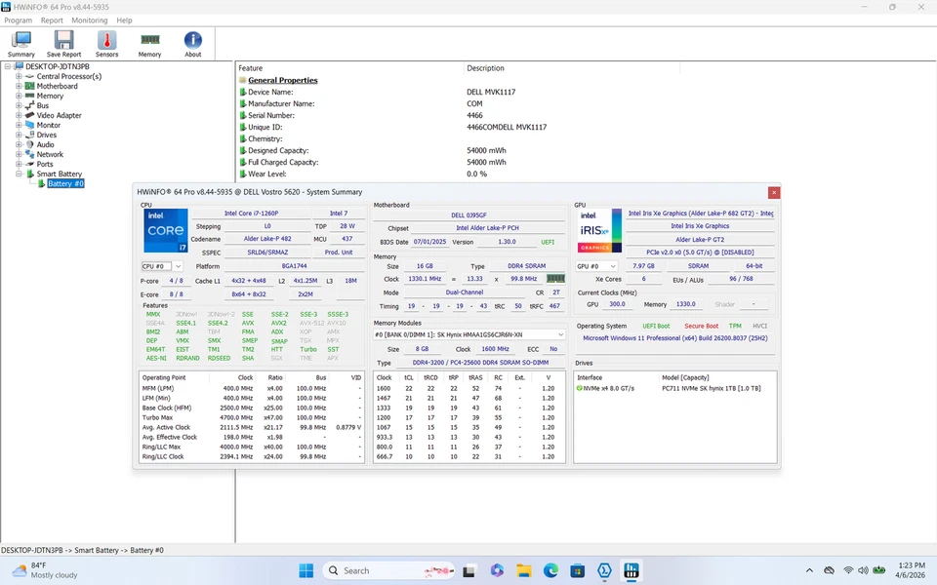Click the Motherboard icon in the tree
The height and width of the screenshot is (585, 937).
coord(29,86)
